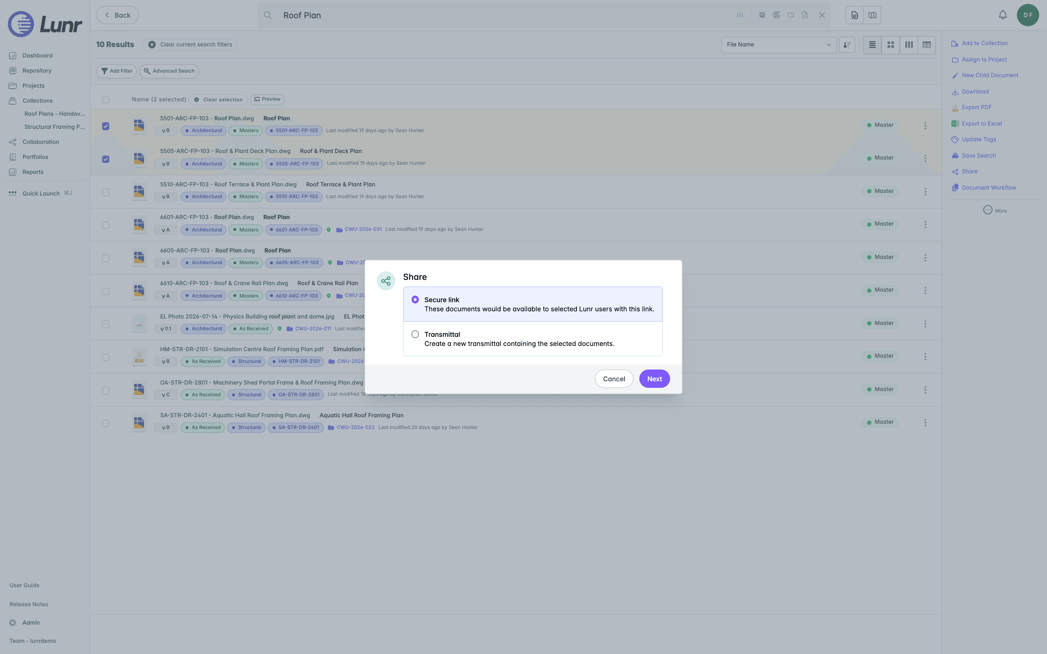Expand the More actions option
This screenshot has height=654, width=1047.
coord(995,210)
